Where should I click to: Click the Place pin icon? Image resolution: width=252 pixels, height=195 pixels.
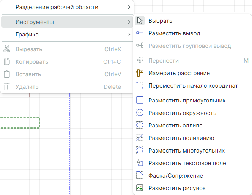[x=140, y=33]
